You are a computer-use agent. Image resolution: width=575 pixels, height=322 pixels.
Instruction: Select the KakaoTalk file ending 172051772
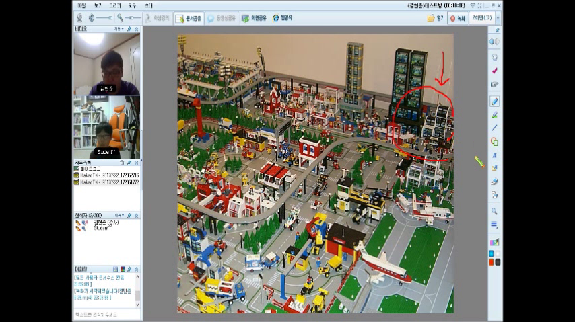pyautogui.click(x=106, y=182)
